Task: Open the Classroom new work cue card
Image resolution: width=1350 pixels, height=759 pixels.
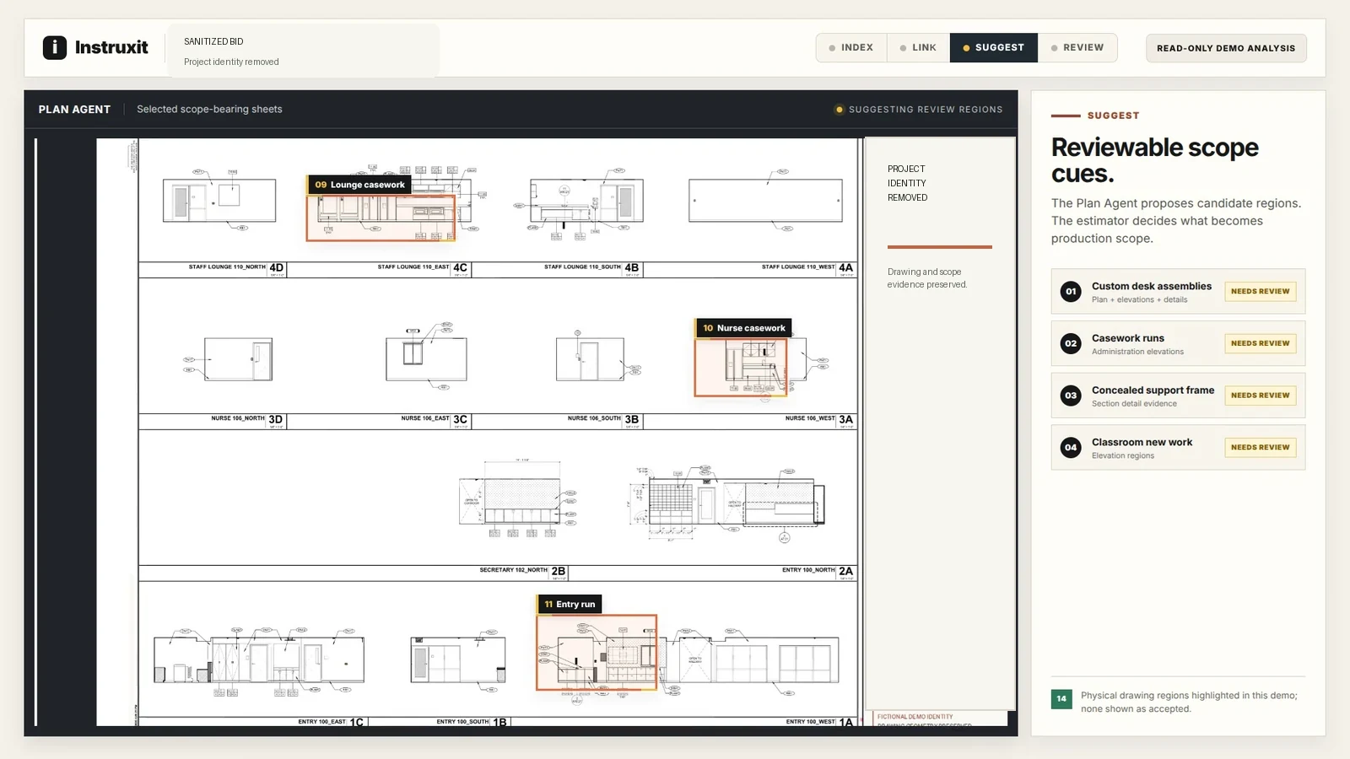Action: [1178, 448]
